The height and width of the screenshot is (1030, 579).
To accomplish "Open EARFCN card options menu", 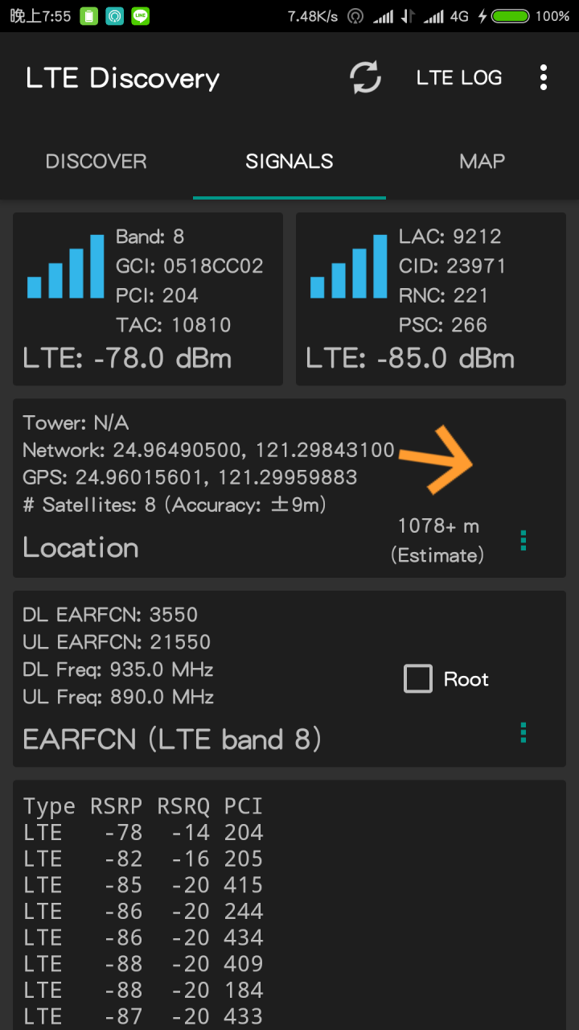I will pos(524,732).
